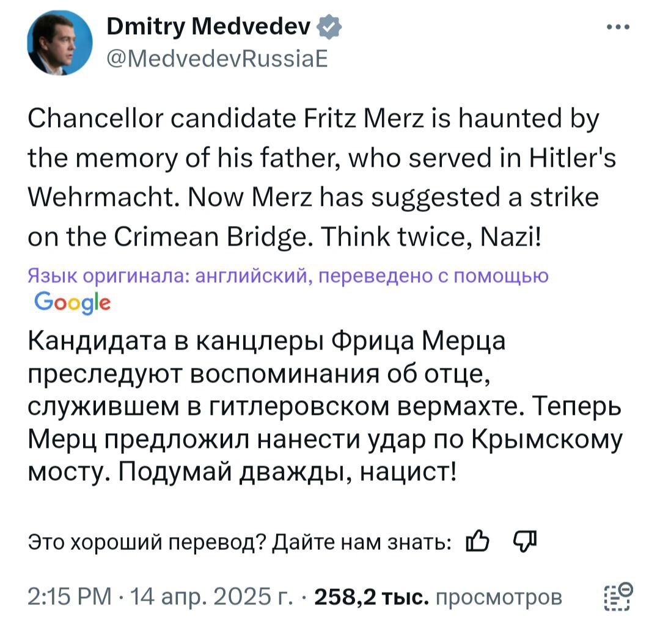660x633 pixels.
Task: Click Dmitry Medvedev's profile avatar
Action: click(60, 43)
